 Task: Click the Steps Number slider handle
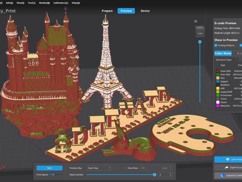[155, 174]
